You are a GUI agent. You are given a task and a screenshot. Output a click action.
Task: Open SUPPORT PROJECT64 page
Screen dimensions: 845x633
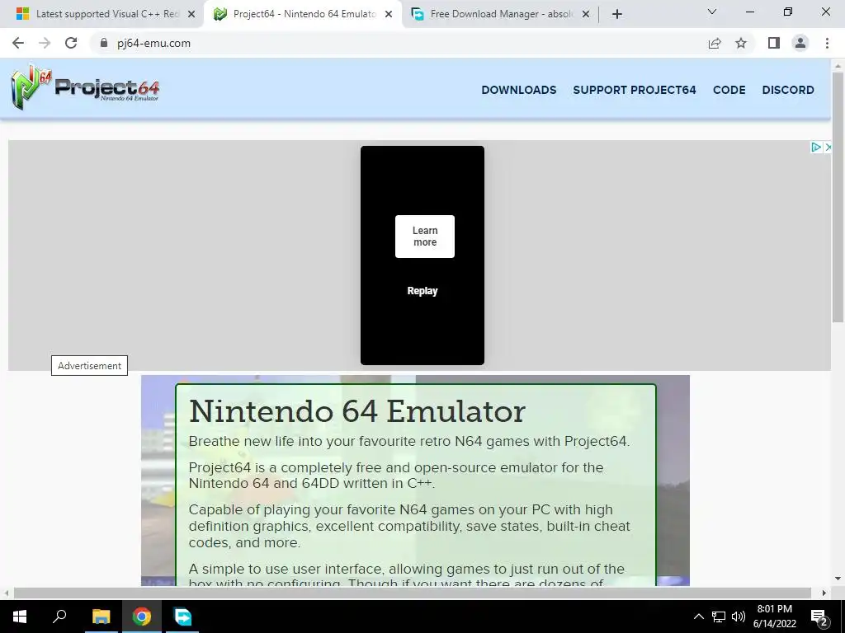tap(635, 90)
